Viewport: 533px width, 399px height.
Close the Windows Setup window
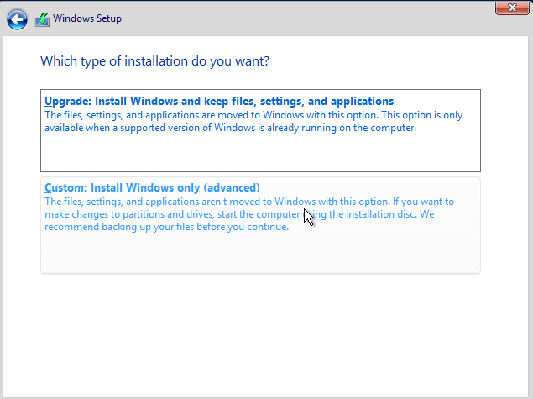[512, 8]
